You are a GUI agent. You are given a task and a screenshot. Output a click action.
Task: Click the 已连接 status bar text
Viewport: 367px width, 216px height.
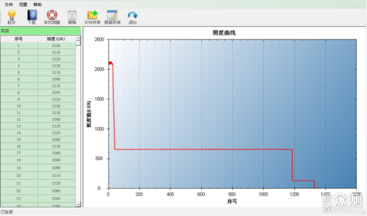(7, 212)
